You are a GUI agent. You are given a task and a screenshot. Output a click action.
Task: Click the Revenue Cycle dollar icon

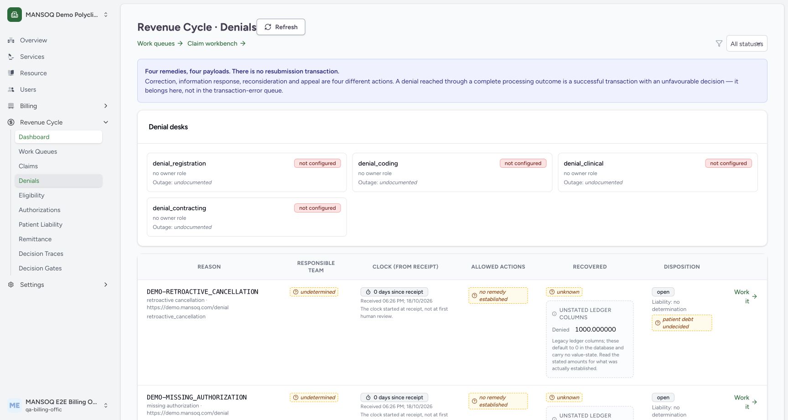(11, 122)
